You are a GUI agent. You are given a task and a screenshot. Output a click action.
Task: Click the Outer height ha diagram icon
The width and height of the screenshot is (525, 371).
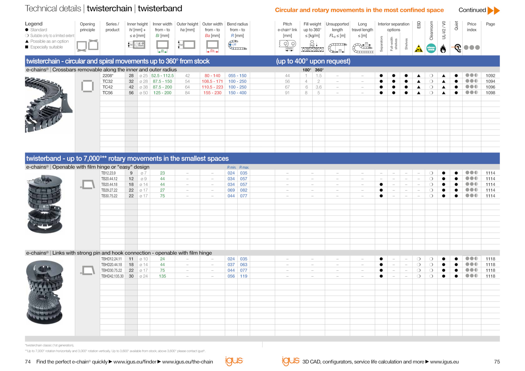pyautogui.click(x=186, y=45)
